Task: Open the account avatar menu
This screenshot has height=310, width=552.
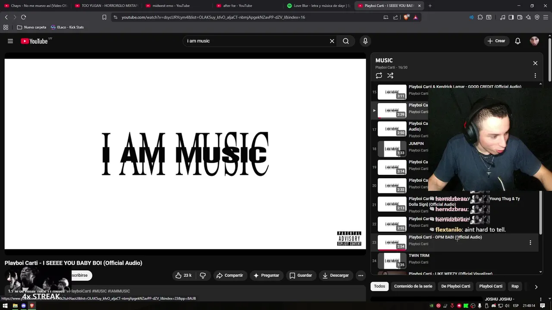Action: (x=535, y=41)
